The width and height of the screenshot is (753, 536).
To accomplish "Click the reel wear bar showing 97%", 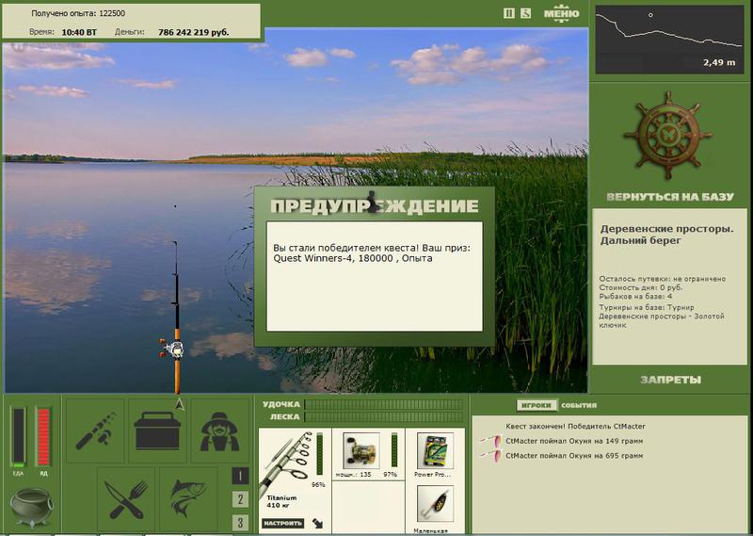I will [x=394, y=450].
